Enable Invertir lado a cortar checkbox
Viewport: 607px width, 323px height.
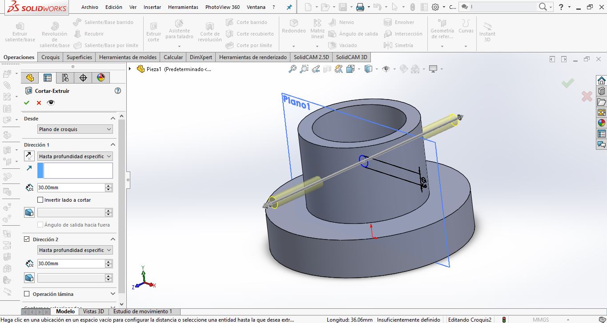(x=40, y=200)
